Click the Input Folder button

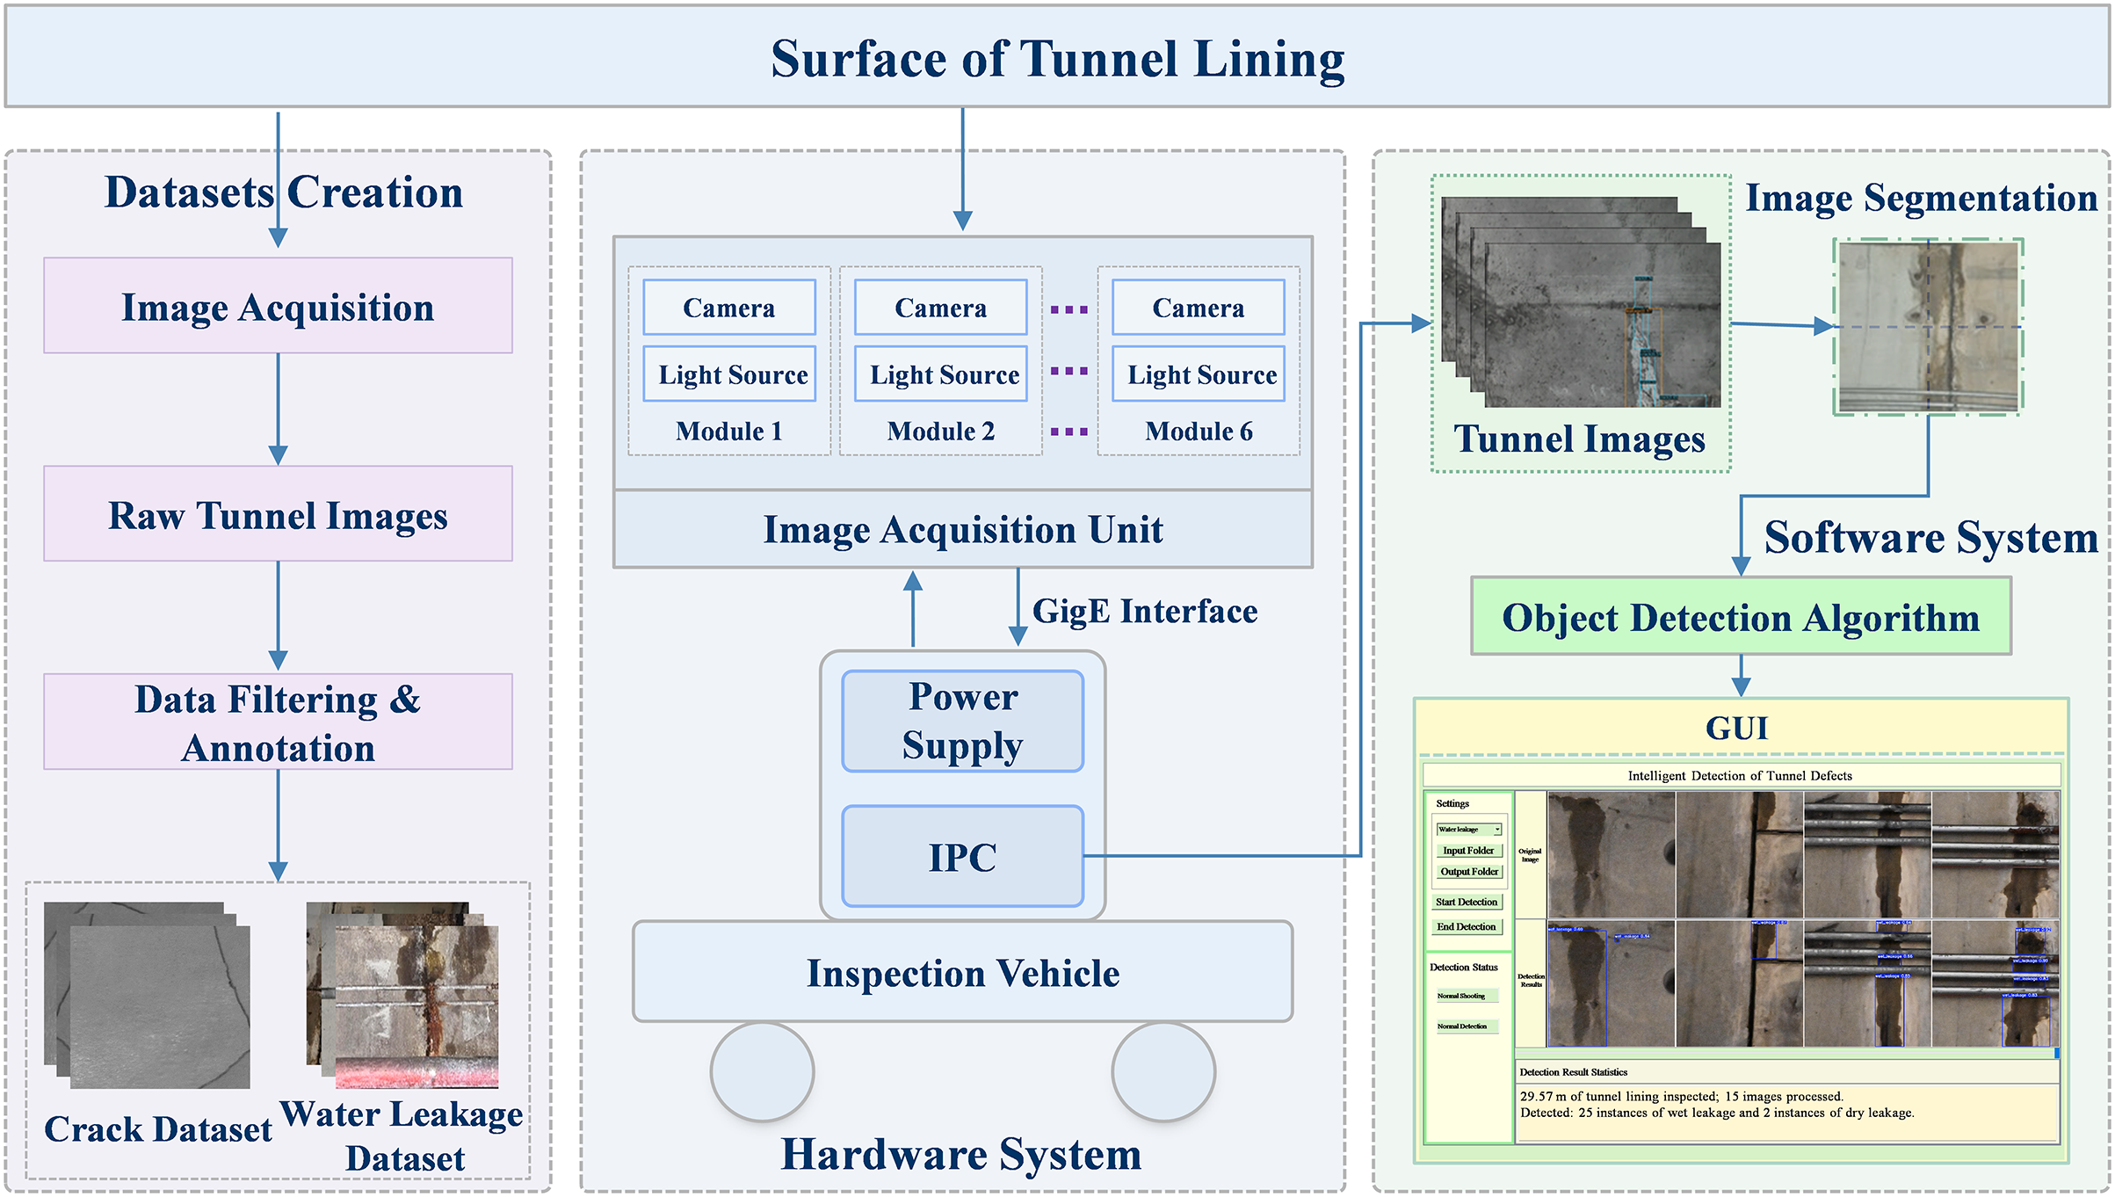[1467, 850]
